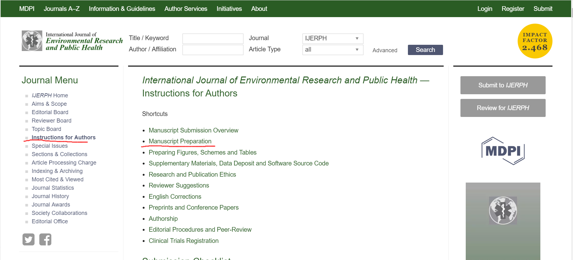The image size is (573, 260).
Task: Open Indexing & Archiving page
Action: [57, 171]
